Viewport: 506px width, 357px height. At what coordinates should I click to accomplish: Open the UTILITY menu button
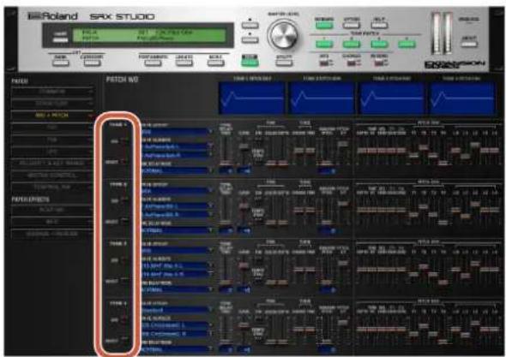tap(284, 62)
